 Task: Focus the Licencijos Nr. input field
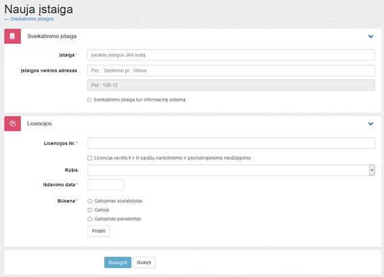tap(231, 144)
